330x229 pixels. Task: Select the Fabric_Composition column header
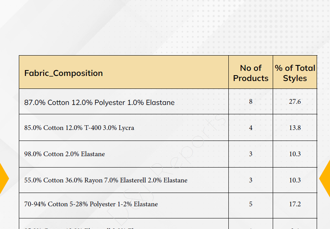pos(124,72)
